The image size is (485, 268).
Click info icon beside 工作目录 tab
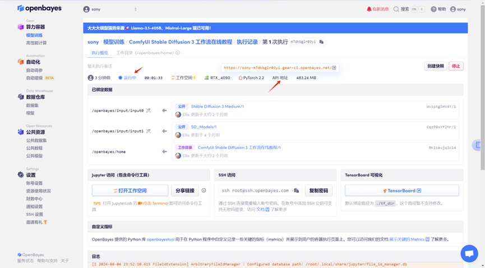(x=178, y=53)
